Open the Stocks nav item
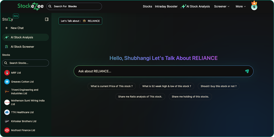Viewport: 274px width, 137px height. click(x=147, y=7)
